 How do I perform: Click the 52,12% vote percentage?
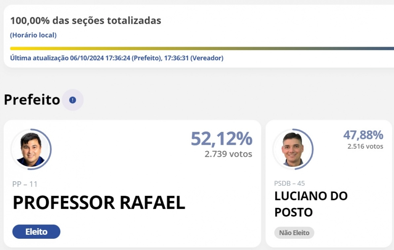pos(221,139)
